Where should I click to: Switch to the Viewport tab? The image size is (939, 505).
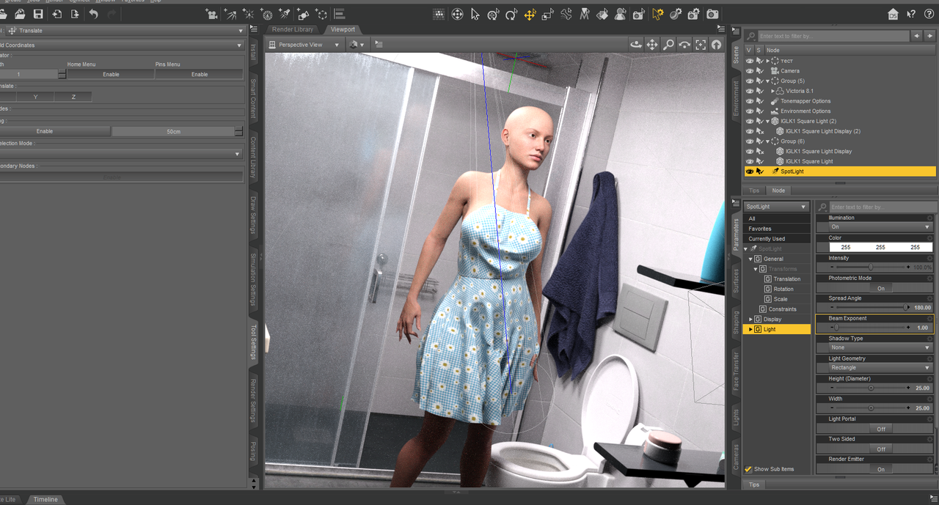343,29
